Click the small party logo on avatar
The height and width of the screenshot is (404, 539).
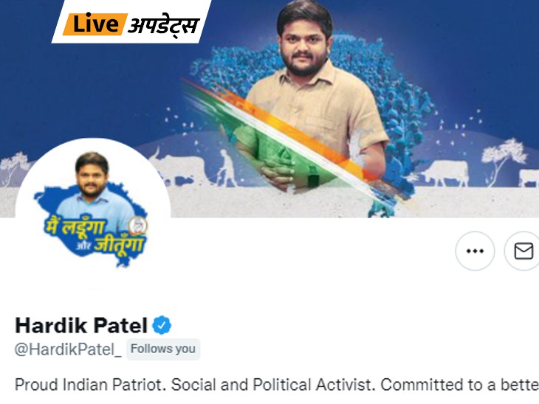[x=138, y=225]
